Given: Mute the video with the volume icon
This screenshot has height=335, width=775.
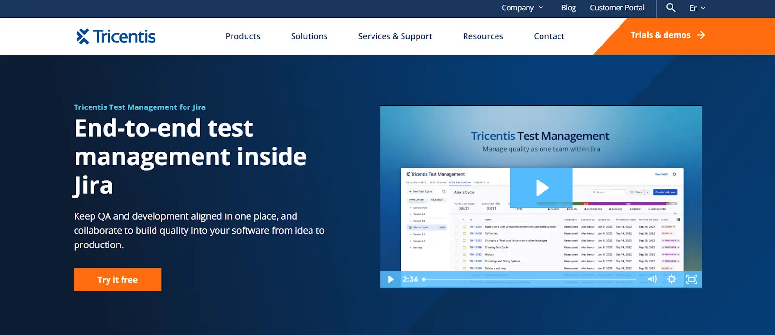Looking at the screenshot, I should point(652,279).
